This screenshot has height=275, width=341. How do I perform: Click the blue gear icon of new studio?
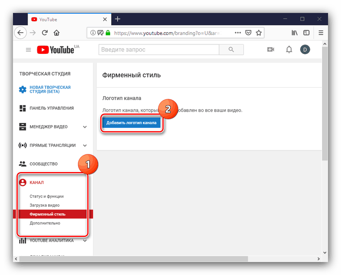tap(23, 89)
